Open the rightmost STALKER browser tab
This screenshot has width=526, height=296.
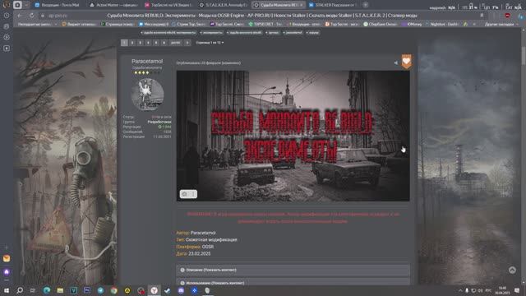[x=332, y=5]
